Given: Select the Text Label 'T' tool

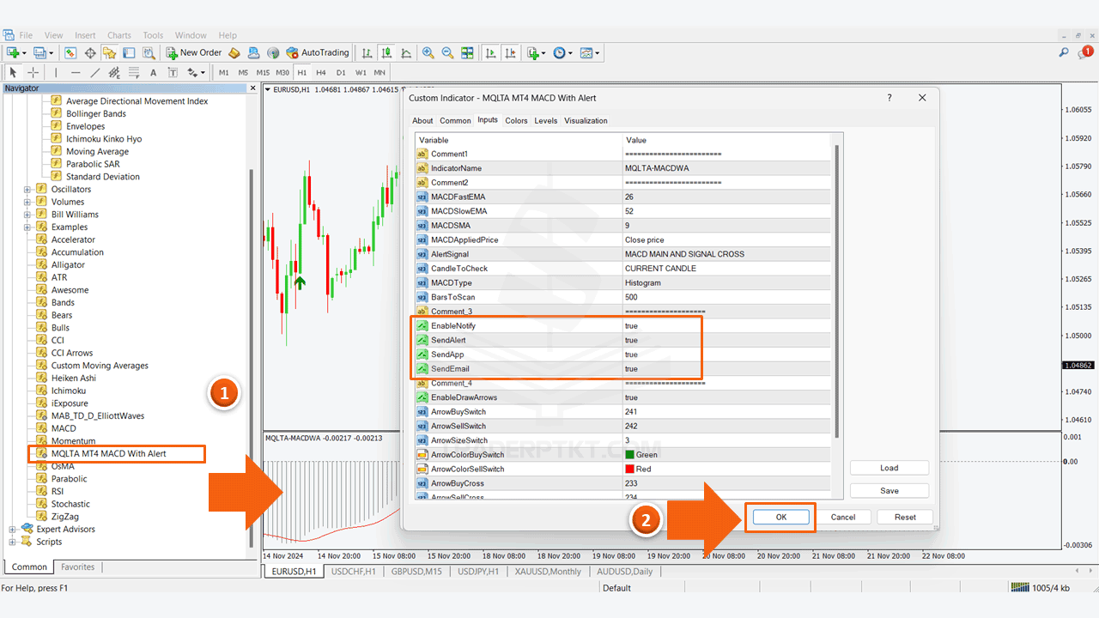Looking at the screenshot, I should [x=173, y=72].
